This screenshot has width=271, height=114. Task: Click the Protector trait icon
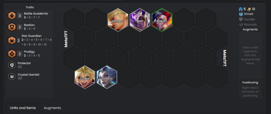click(x=12, y=65)
